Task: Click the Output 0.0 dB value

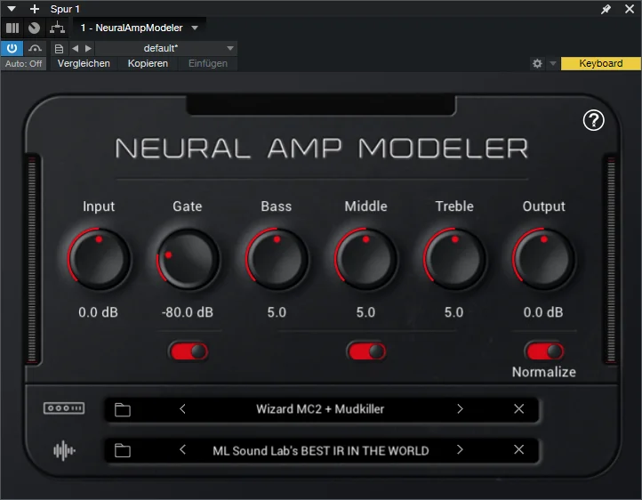Action: (543, 312)
